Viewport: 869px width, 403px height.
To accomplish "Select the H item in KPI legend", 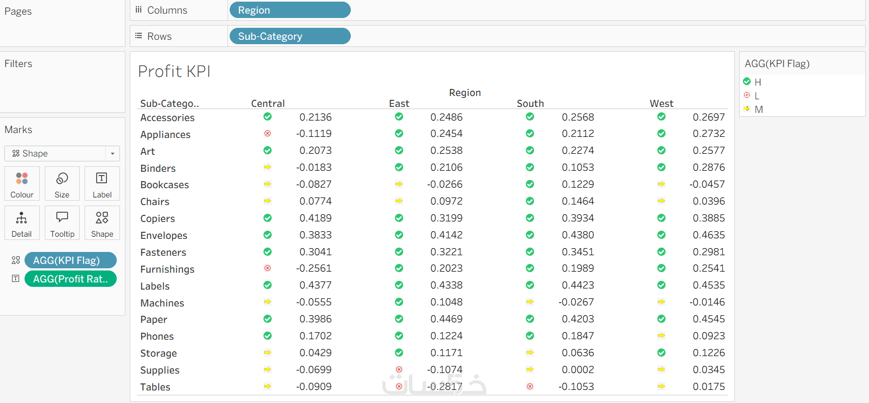I will coord(758,82).
